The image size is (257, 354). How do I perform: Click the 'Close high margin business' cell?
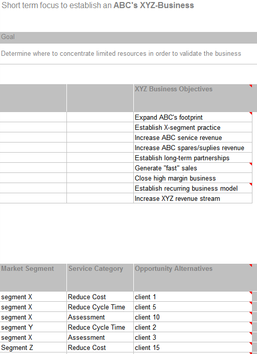[193, 178]
